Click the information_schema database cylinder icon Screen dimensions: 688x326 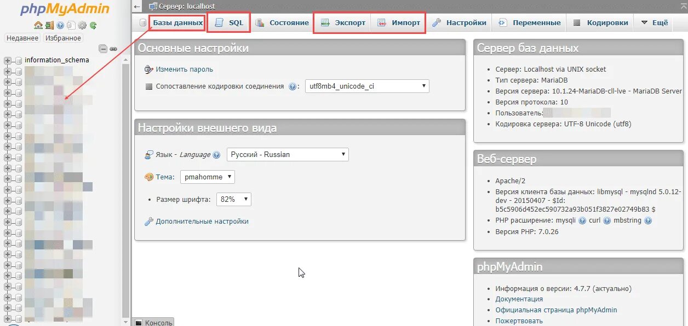[19, 61]
